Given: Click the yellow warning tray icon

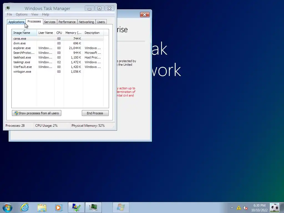Looking at the screenshot, I should (239, 208).
